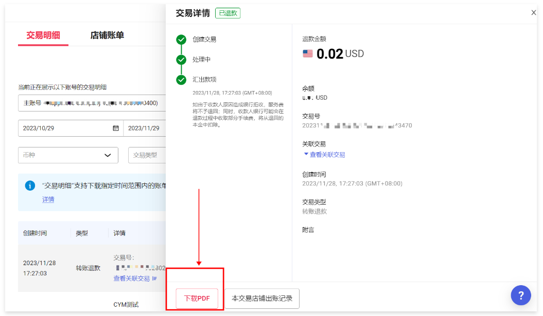
Task: Click the 本交易店铺出账记录 button
Action: [261, 298]
